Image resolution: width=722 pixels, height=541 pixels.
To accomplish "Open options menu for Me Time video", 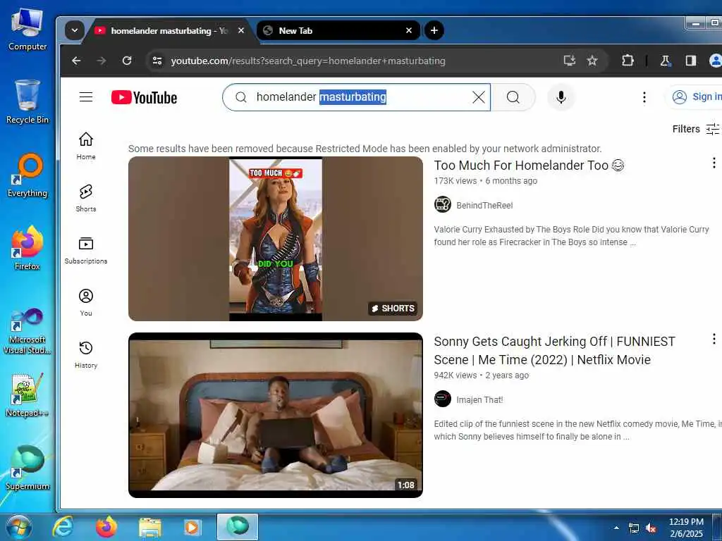I will coord(714,339).
